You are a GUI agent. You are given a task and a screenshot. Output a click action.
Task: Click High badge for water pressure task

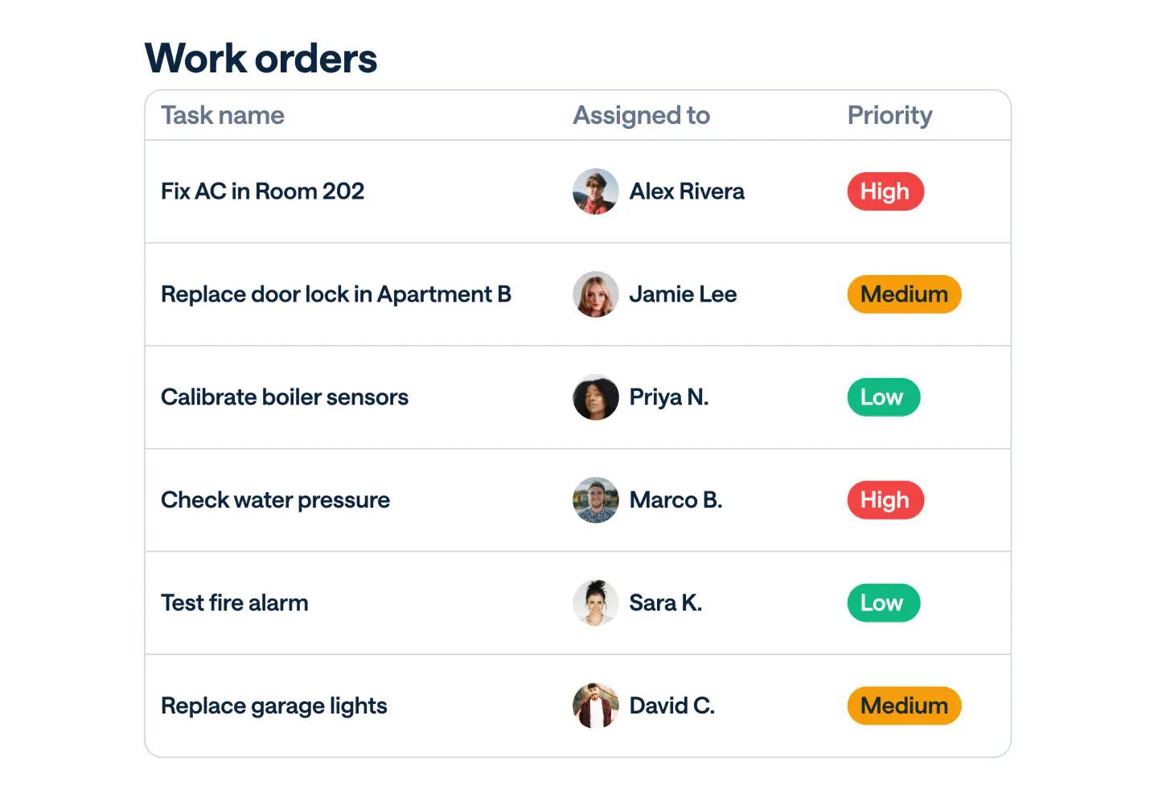point(885,500)
